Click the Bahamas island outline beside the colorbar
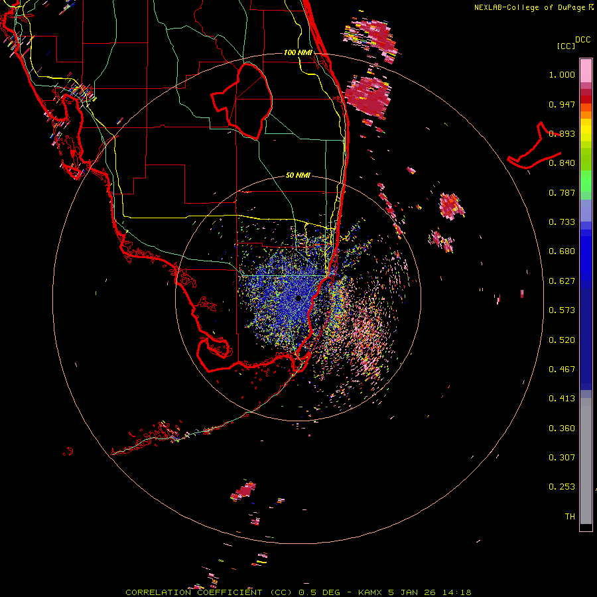The width and height of the screenshot is (597, 597). tap(534, 147)
